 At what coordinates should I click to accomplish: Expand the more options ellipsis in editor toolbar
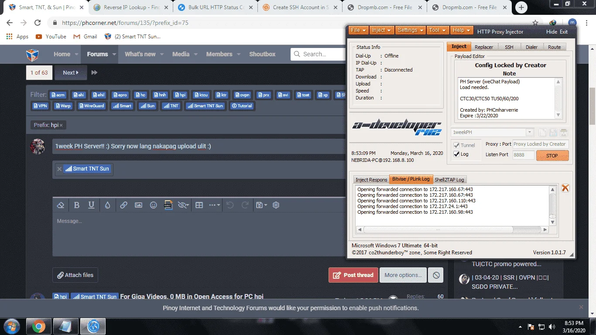(214, 205)
